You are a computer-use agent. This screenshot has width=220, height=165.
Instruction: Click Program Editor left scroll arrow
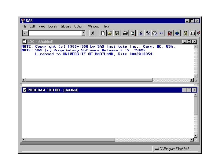click(24, 140)
